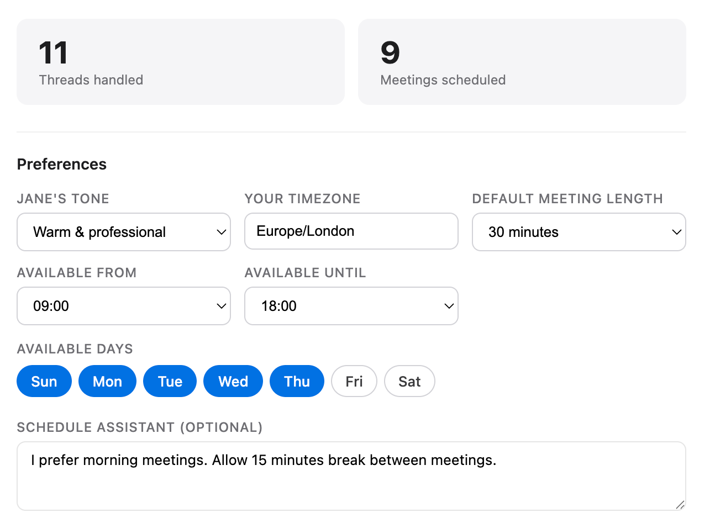Select the Threads handled stat card
This screenshot has width=715, height=518.
180,61
